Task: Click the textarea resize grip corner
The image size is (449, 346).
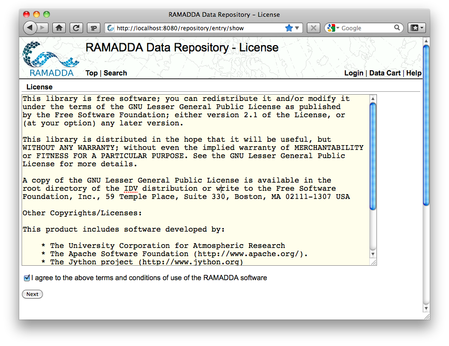Action: coord(374,262)
